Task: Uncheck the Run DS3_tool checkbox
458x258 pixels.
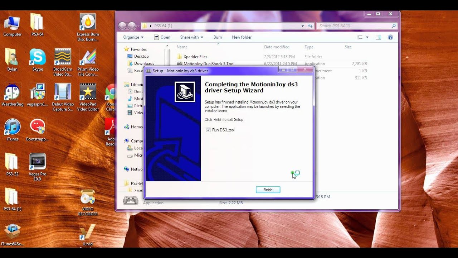Action: (208, 130)
